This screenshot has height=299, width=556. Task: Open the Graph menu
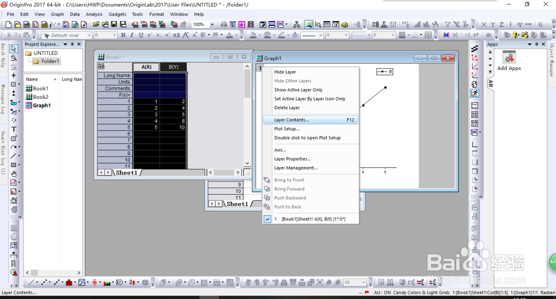click(x=57, y=14)
